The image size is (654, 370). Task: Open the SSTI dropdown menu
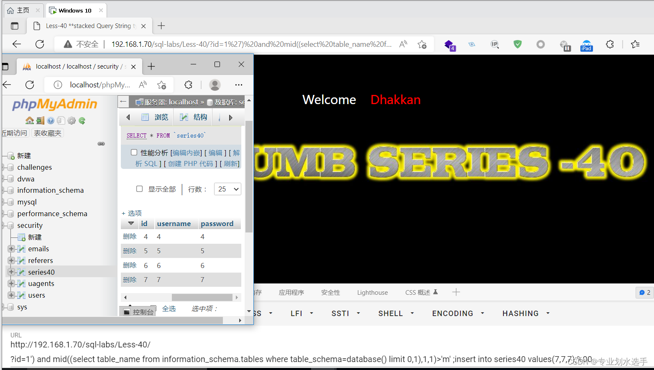(346, 313)
